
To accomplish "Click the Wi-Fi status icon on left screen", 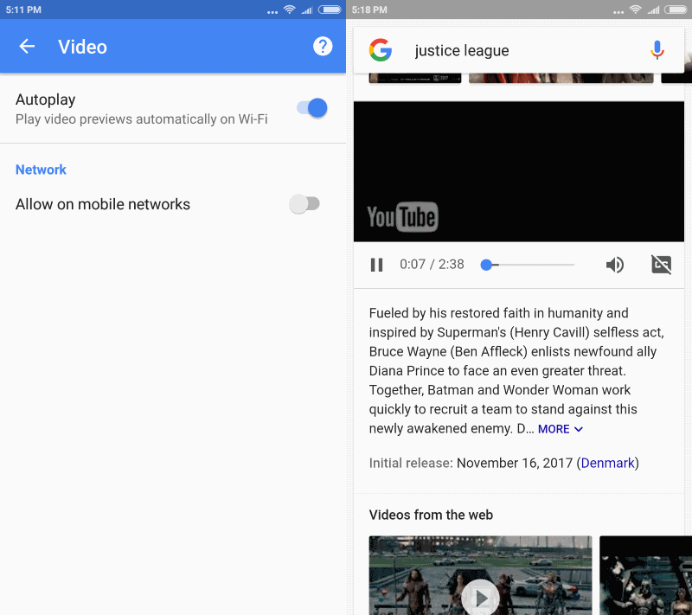I will point(290,10).
